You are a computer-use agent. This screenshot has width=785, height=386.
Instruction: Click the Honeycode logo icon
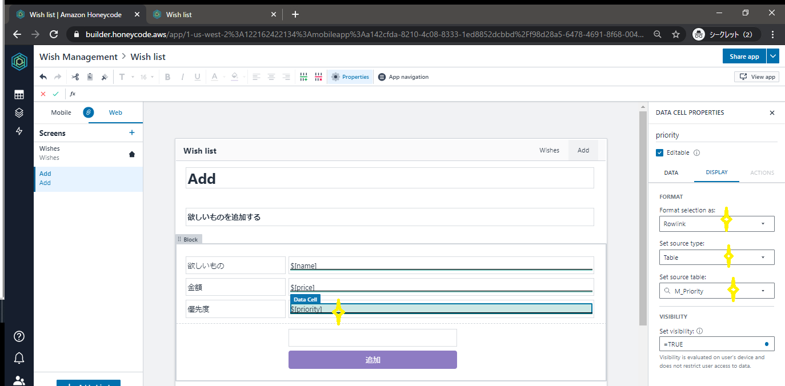(19, 62)
